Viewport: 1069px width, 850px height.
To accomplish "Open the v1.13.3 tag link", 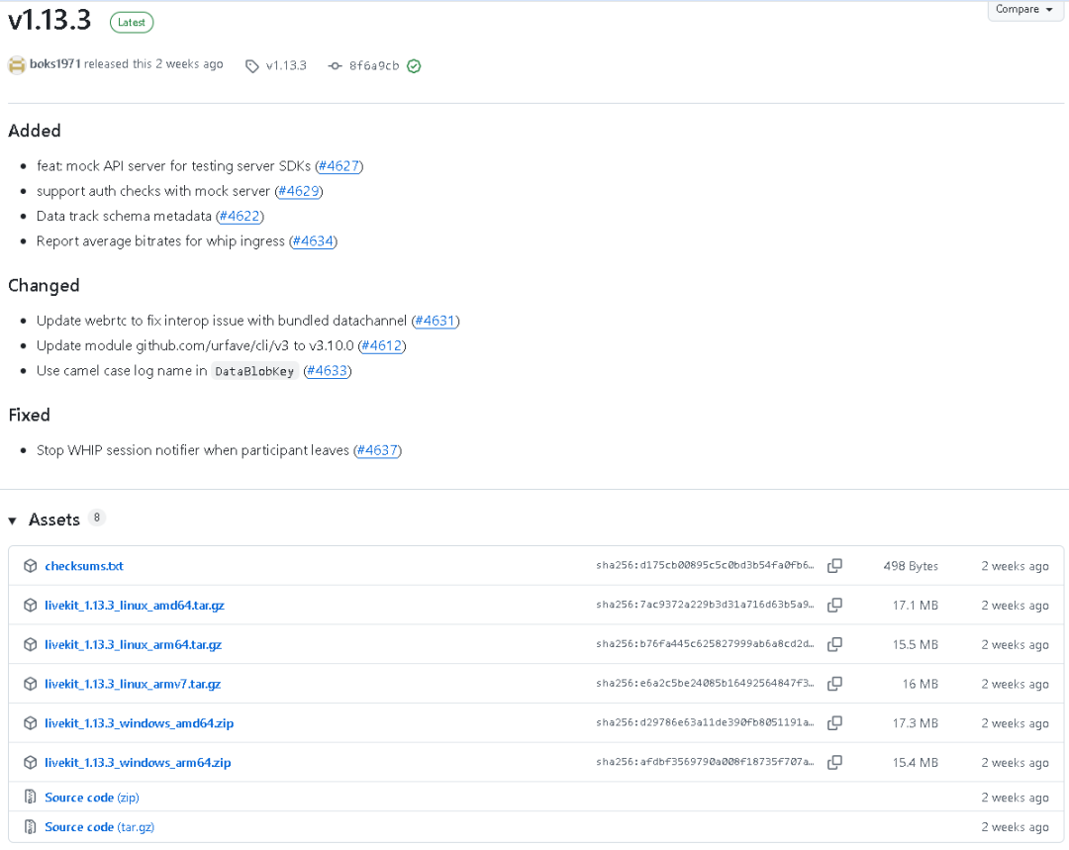I will coord(286,65).
